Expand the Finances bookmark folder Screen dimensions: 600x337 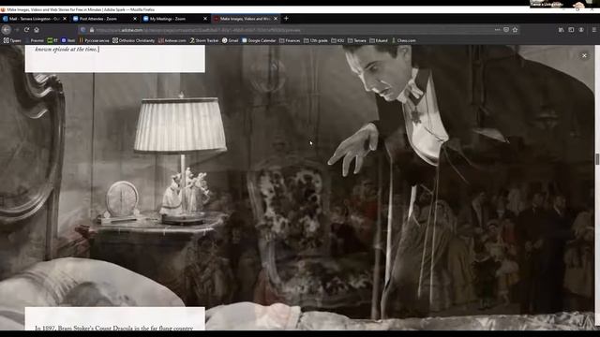point(290,40)
